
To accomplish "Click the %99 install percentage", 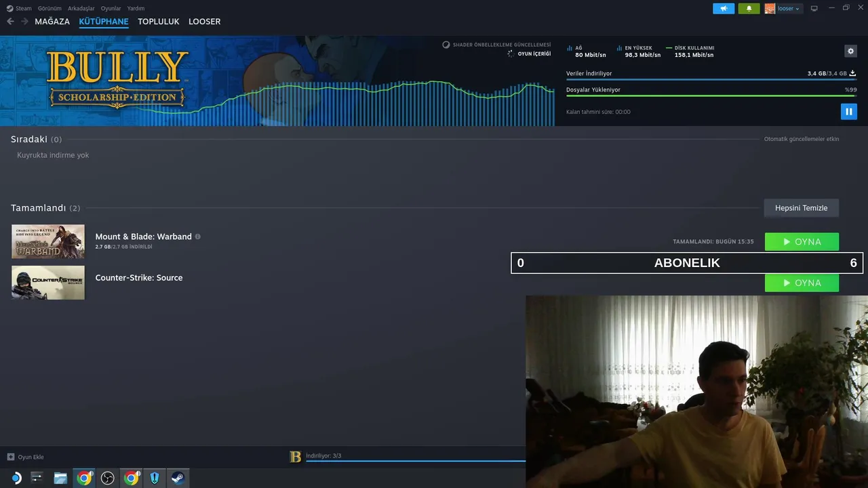I will tap(850, 89).
